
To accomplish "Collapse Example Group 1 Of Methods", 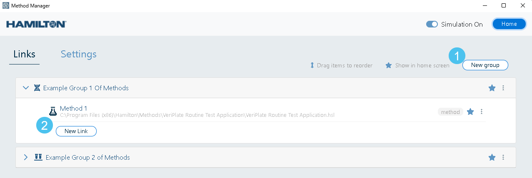I will pos(26,88).
